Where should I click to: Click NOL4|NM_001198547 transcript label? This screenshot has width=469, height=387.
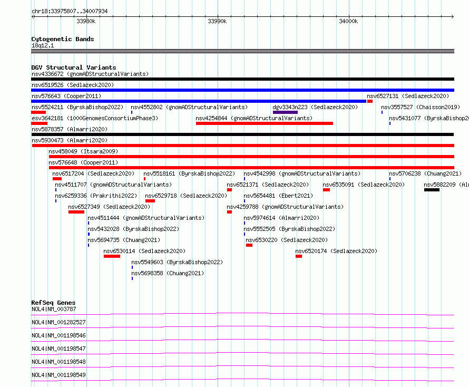point(58,349)
